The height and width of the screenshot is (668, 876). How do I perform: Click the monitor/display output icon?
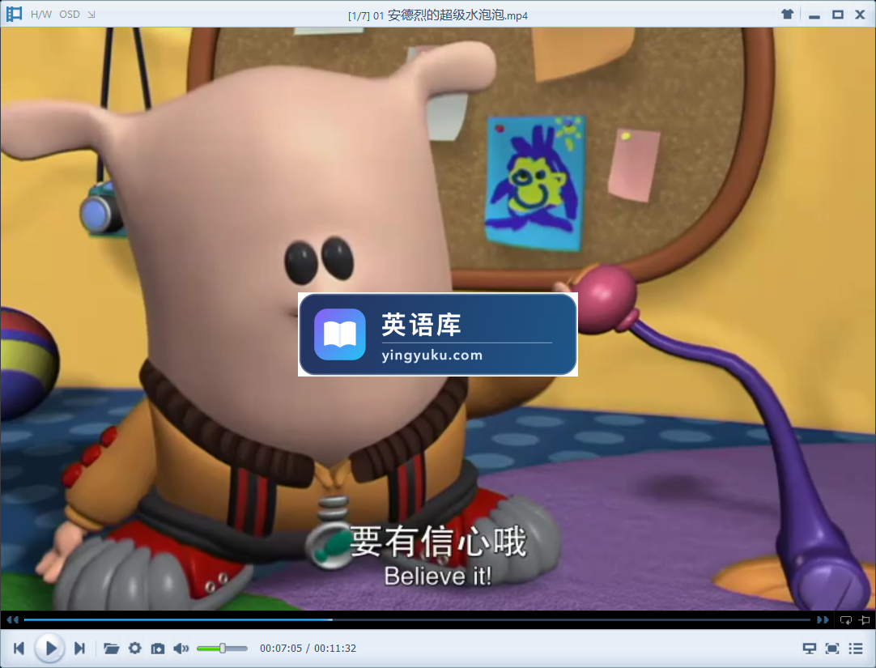pos(809,649)
